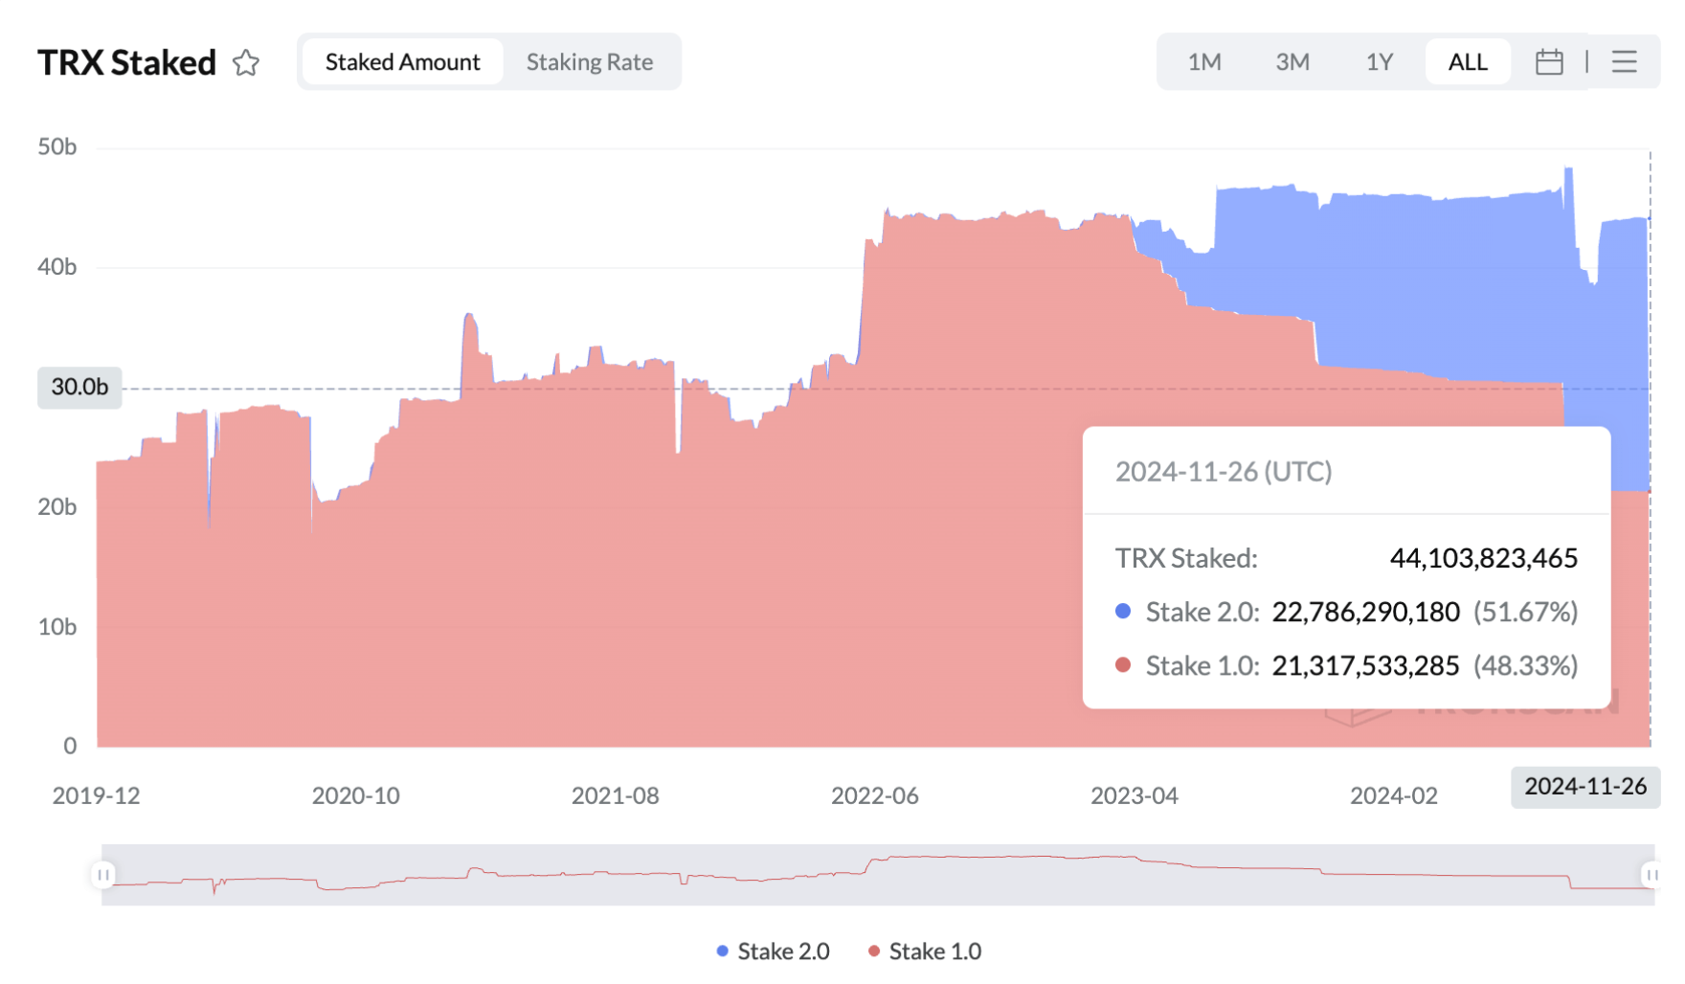Click the 40b y-axis label
1685x984 pixels.
(57, 267)
